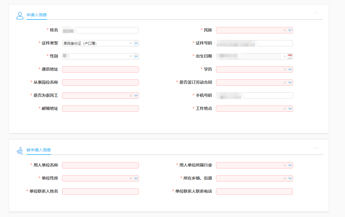Click the 申请人信息 person icon
Viewport: 345px width, 217px height.
click(x=20, y=16)
